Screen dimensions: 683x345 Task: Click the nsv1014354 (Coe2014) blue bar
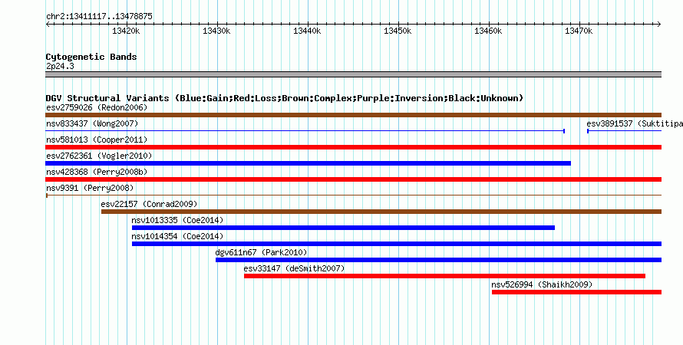coord(397,244)
